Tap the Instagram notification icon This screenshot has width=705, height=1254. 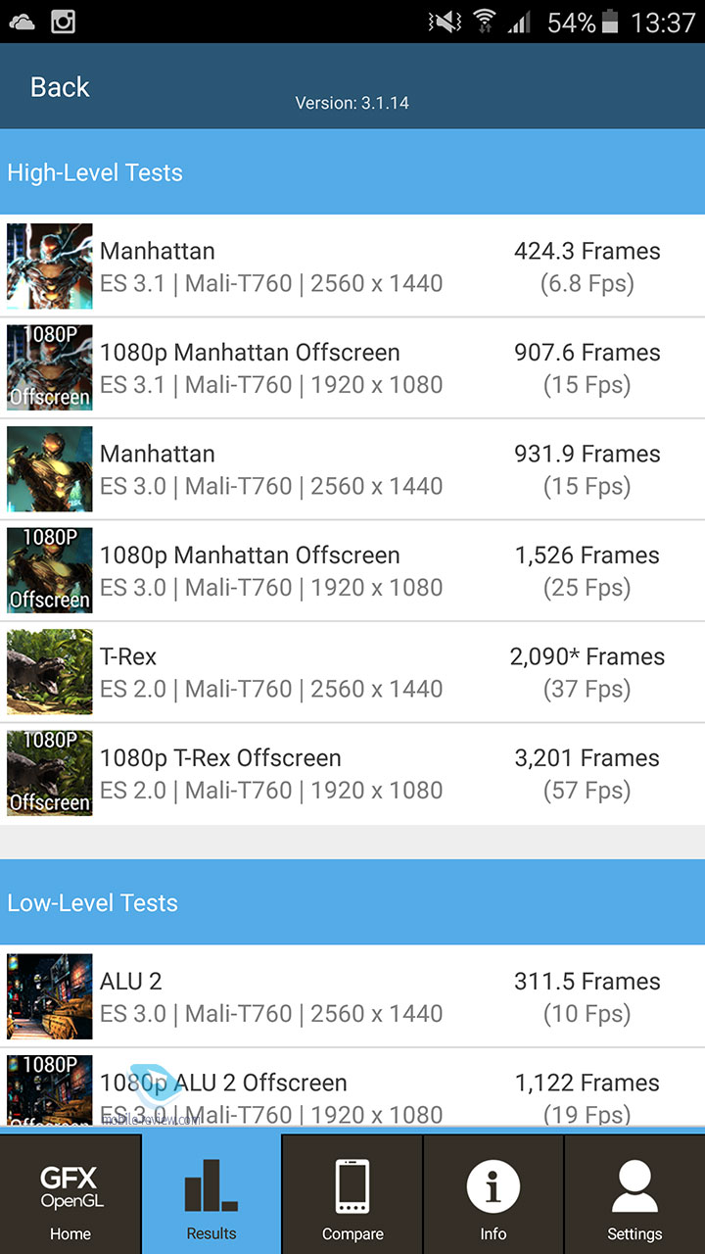click(x=64, y=22)
